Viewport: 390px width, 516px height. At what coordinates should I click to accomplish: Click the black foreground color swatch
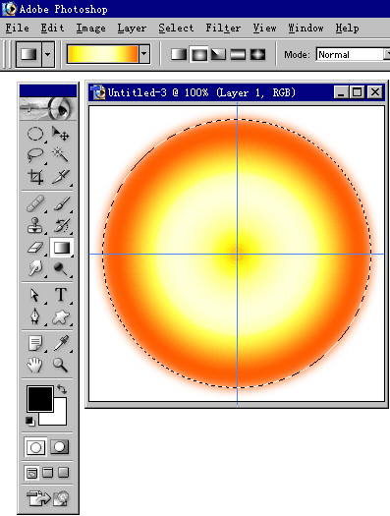(40, 399)
